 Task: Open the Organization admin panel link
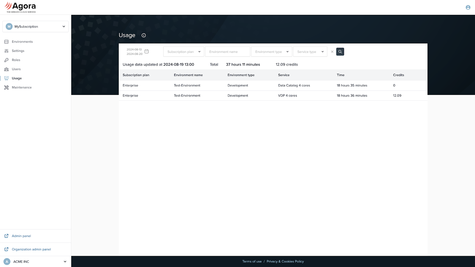(31, 249)
